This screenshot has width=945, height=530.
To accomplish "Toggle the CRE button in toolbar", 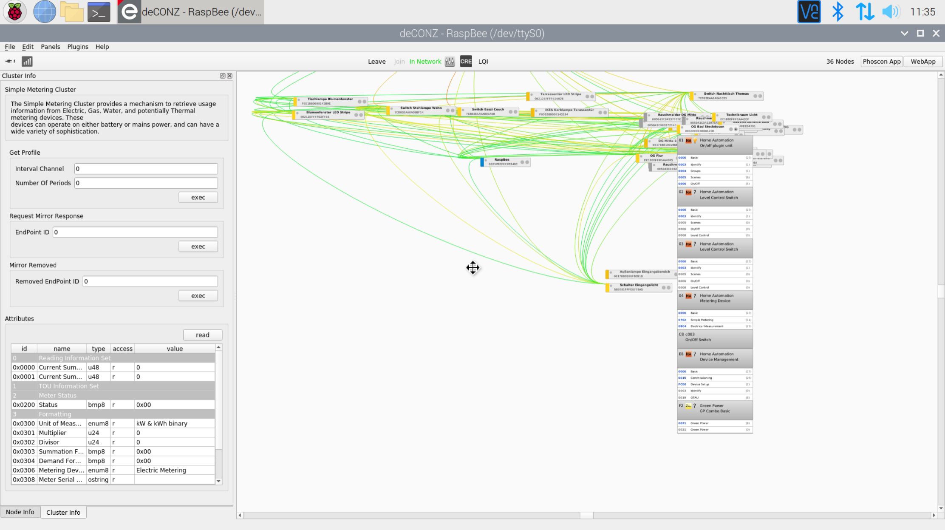I will pos(466,62).
